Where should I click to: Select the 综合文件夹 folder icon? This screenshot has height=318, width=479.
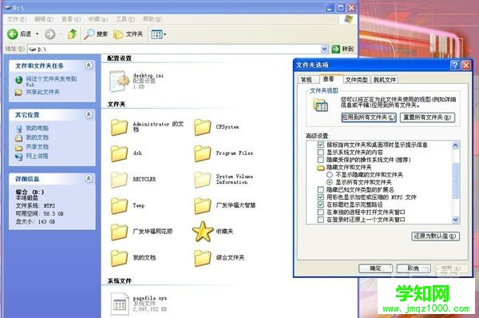203,258
